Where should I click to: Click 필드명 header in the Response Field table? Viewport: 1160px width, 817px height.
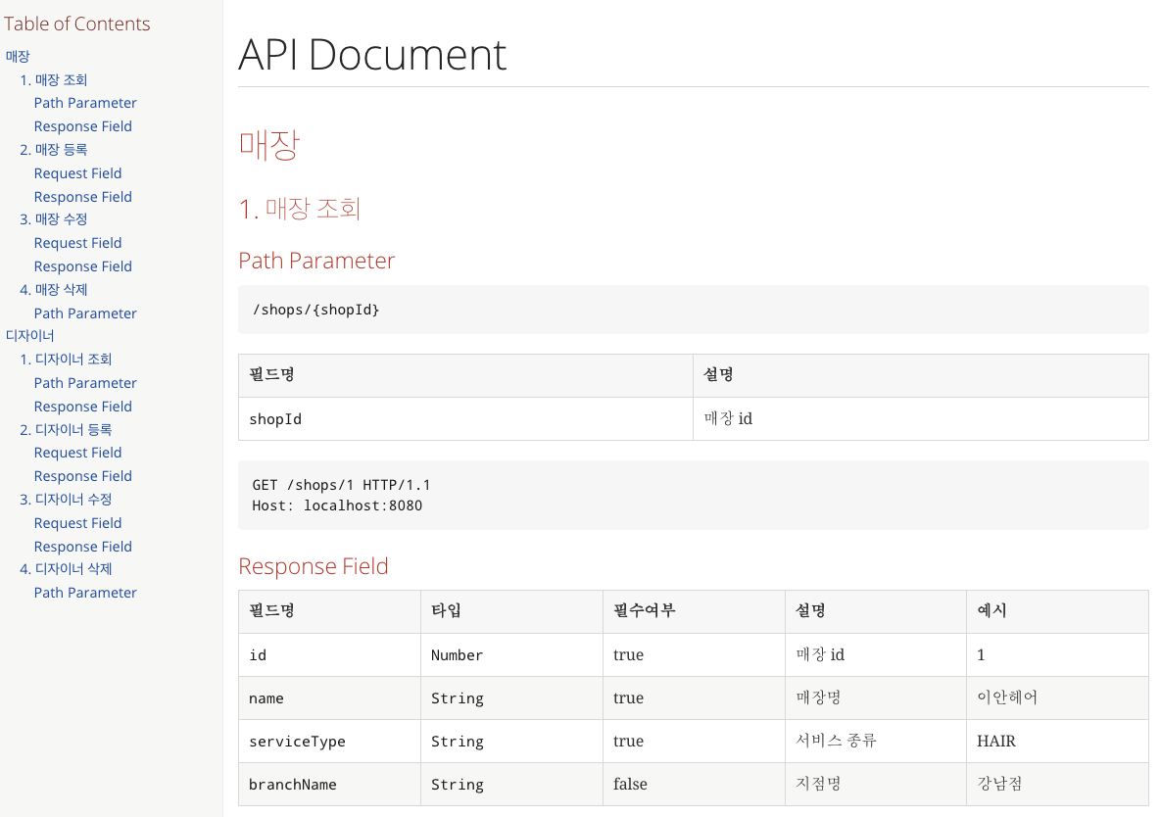tap(329, 611)
